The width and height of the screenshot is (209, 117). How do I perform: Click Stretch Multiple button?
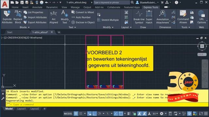108,20
